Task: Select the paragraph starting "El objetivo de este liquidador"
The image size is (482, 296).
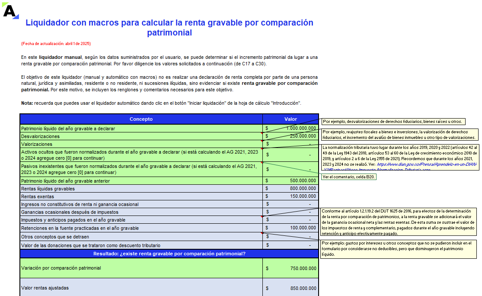Action: pyautogui.click(x=169, y=84)
